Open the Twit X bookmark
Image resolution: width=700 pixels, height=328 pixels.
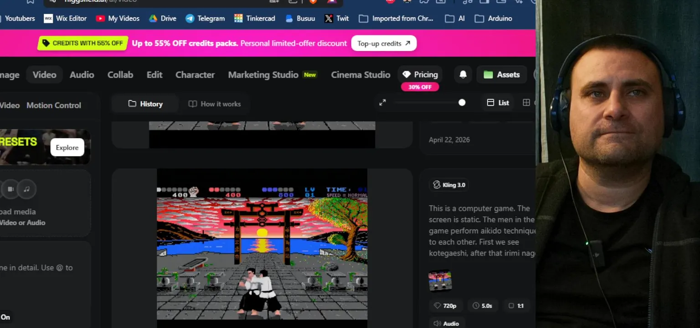pyautogui.click(x=336, y=18)
